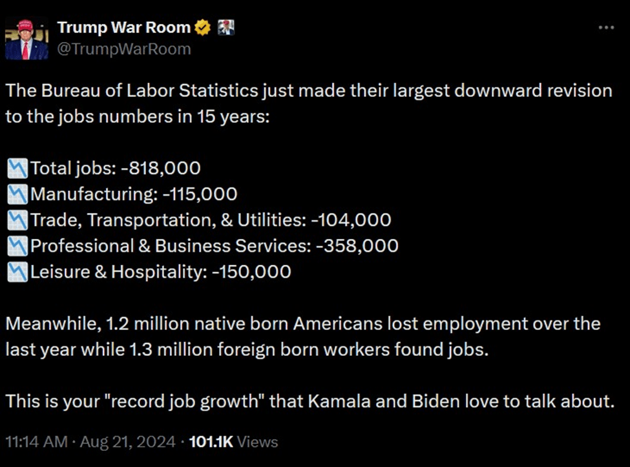The image size is (630, 467).
Task: Click the chart emoji beside Manufacturing
Action: [17, 194]
